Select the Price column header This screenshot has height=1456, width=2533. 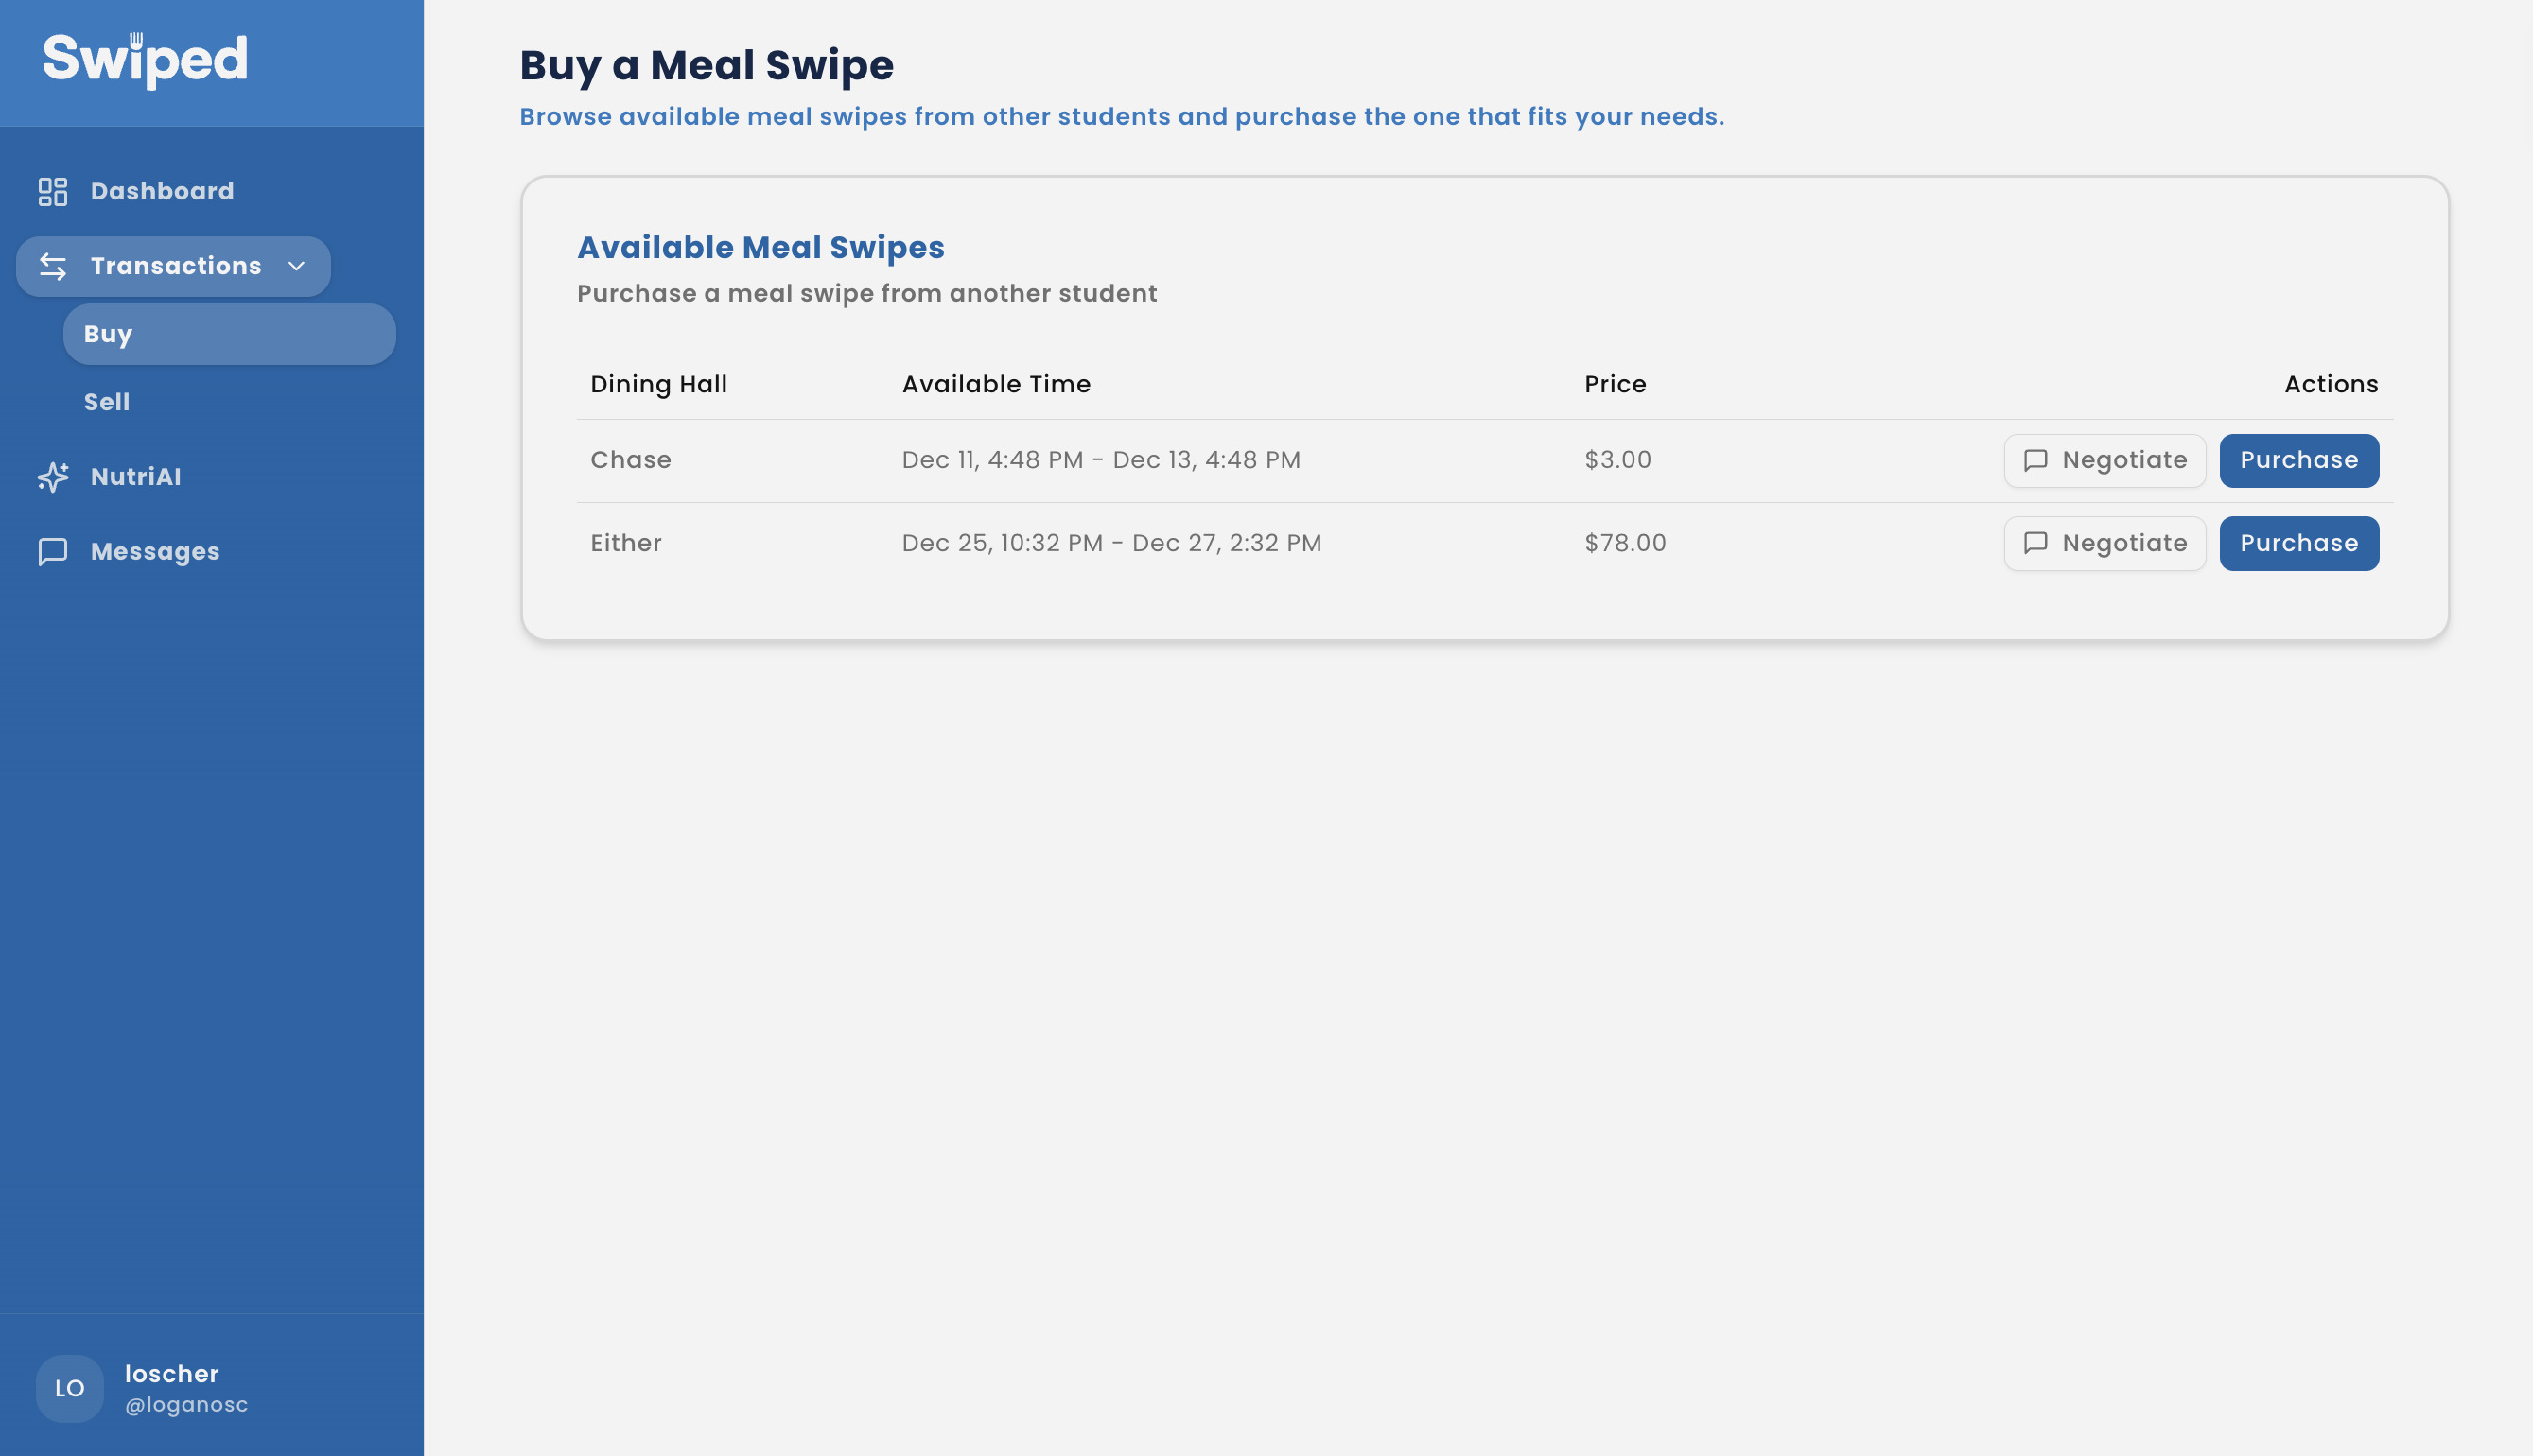tap(1616, 384)
